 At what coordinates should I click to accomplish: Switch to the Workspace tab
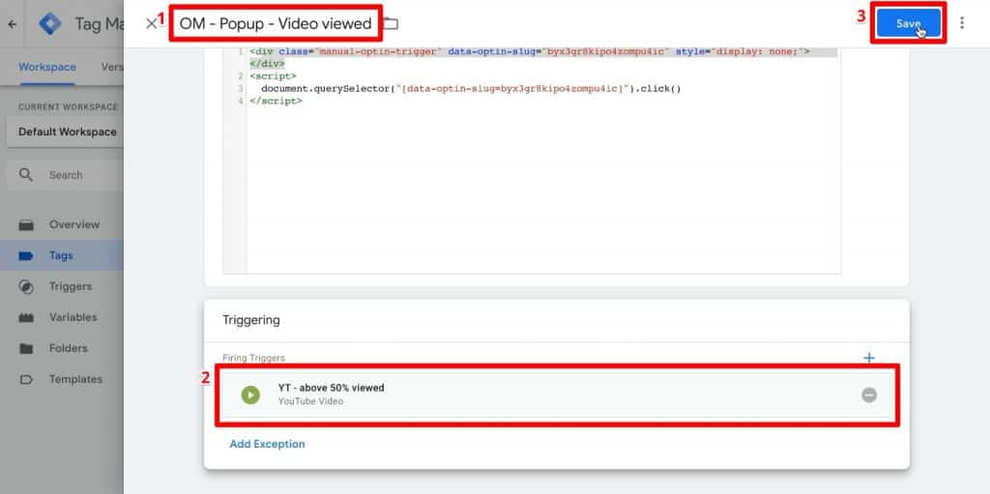click(x=47, y=67)
